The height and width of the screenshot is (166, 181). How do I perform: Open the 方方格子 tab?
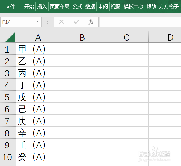pyautogui.click(x=169, y=6)
